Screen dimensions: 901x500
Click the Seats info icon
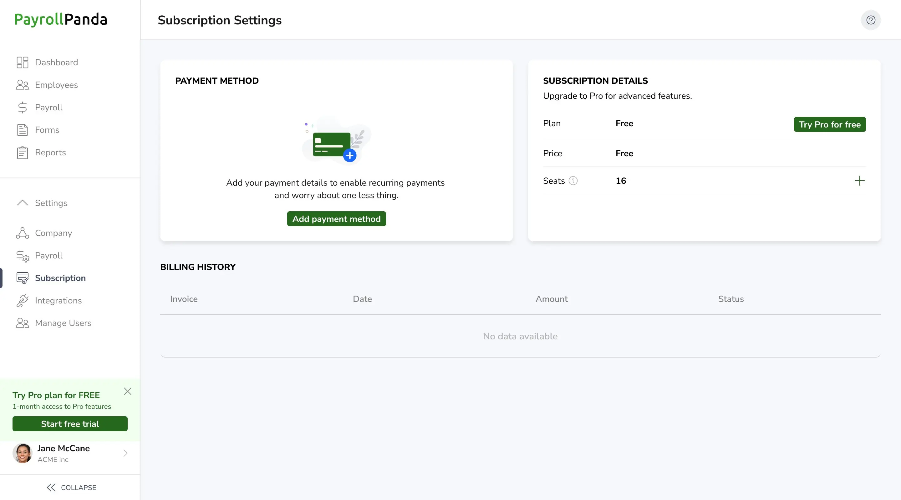(573, 181)
